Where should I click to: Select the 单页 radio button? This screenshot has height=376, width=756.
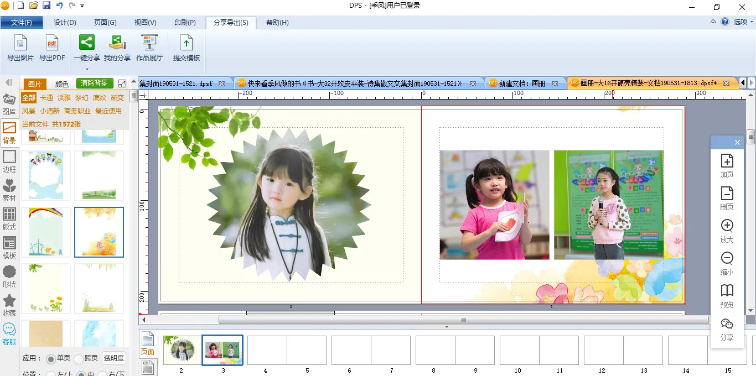click(x=51, y=359)
